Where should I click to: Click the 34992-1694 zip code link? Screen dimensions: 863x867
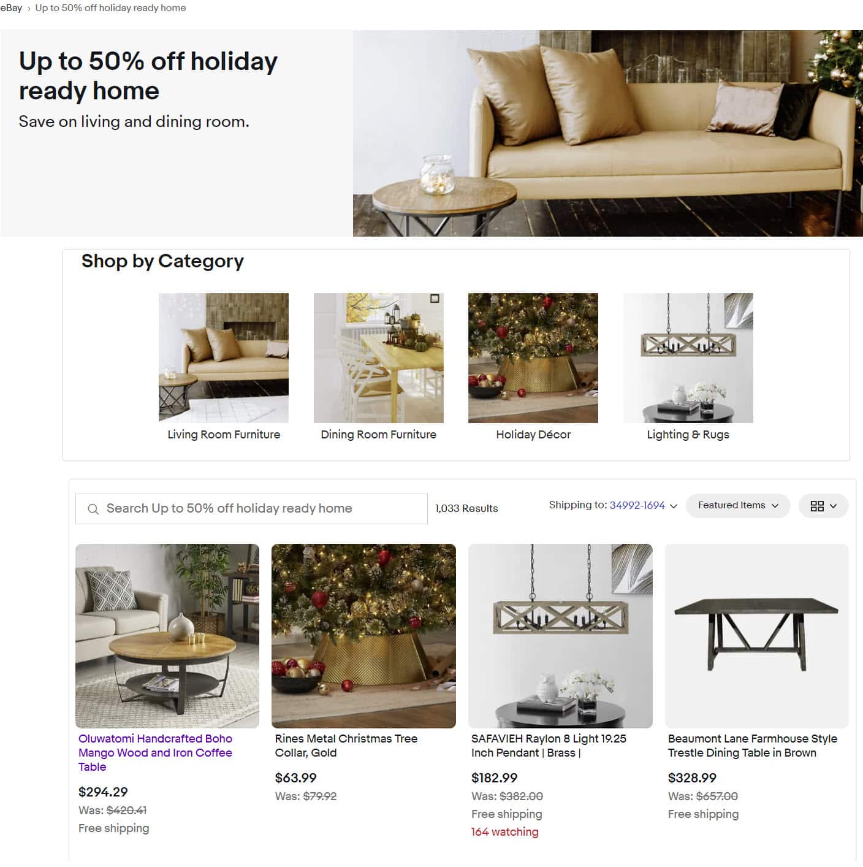coord(637,505)
